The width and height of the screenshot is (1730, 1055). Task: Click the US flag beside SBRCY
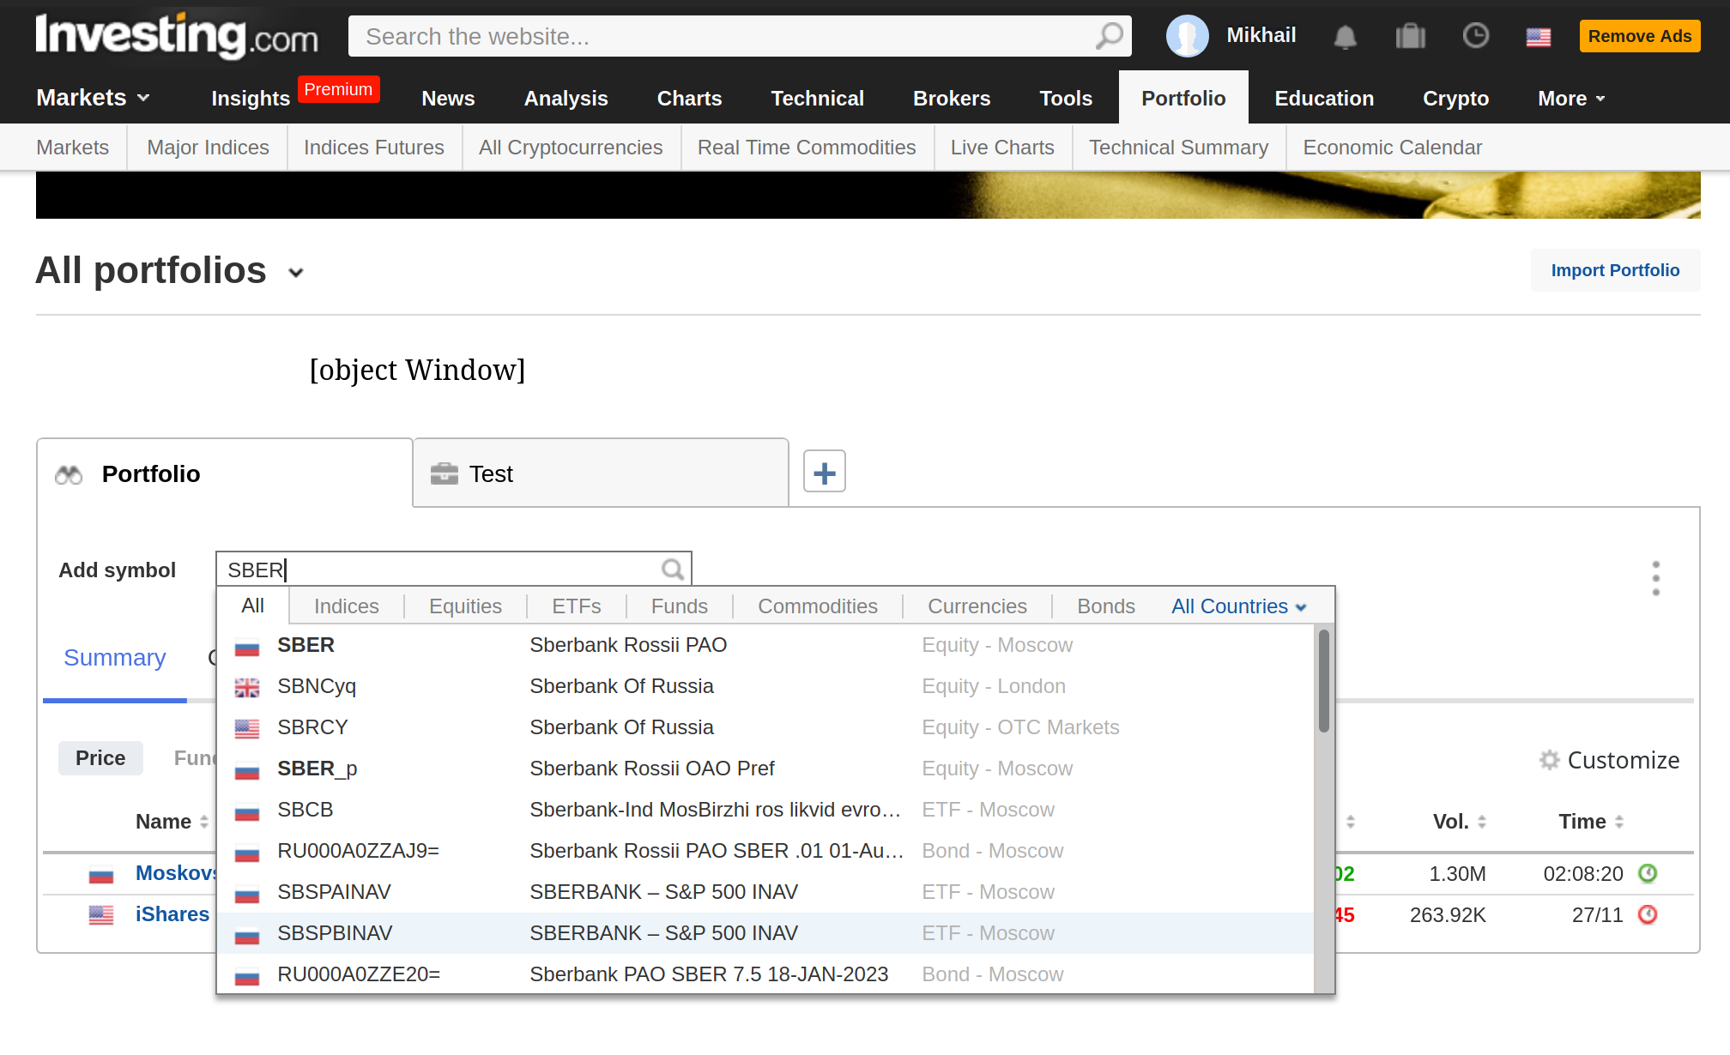pyautogui.click(x=247, y=728)
